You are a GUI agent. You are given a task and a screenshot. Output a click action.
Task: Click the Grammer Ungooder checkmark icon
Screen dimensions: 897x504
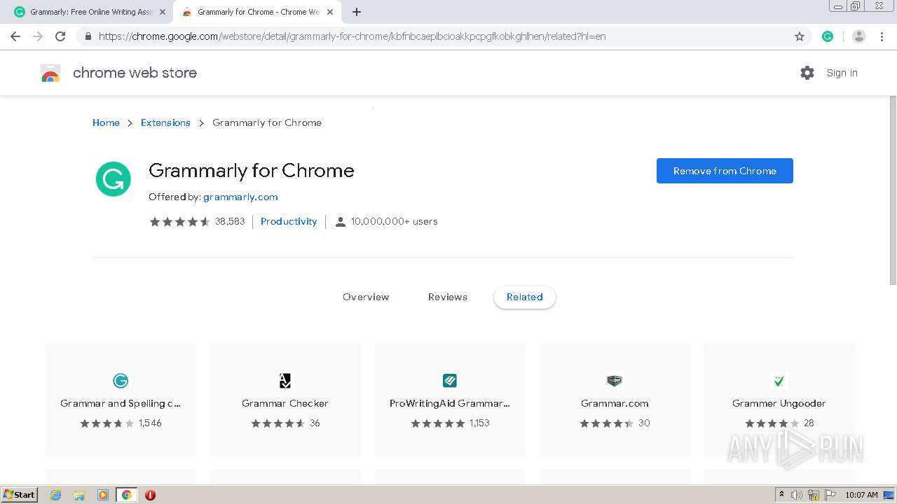(779, 381)
